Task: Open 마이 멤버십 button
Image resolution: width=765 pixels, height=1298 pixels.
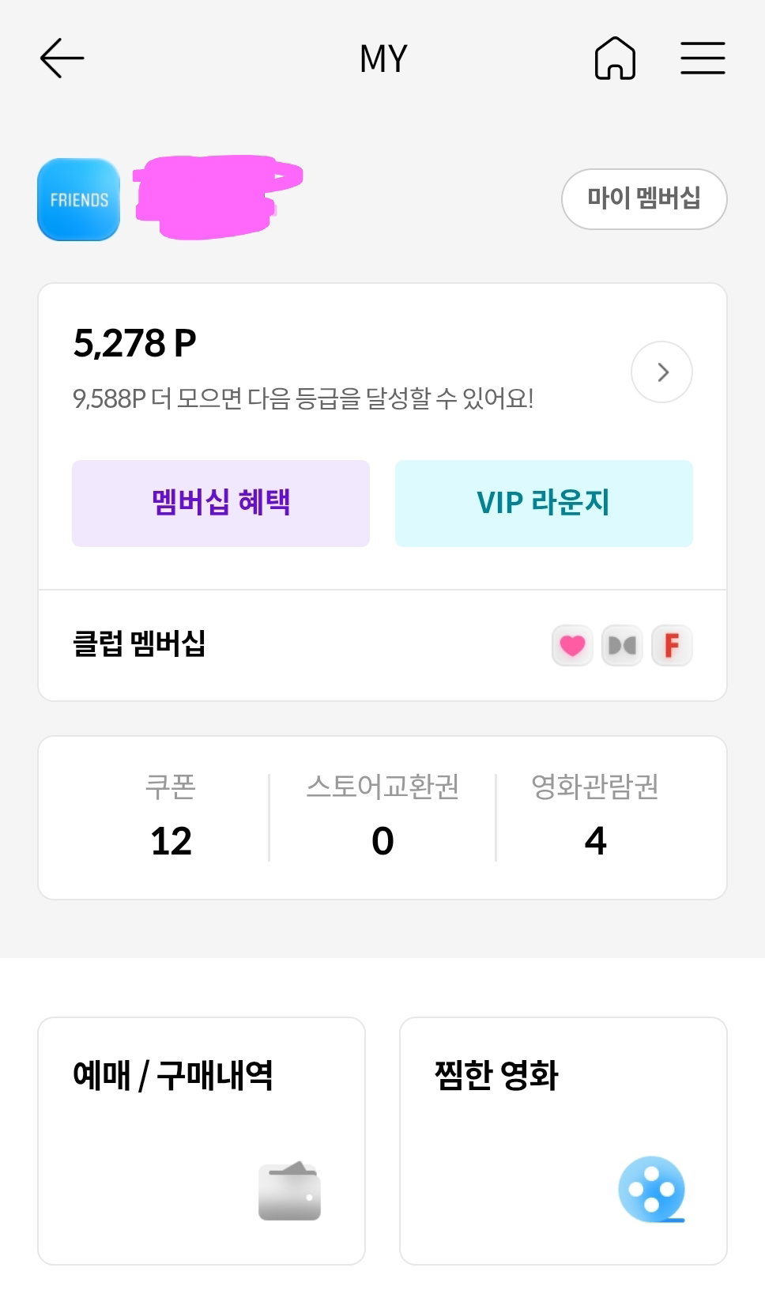Action: point(644,199)
